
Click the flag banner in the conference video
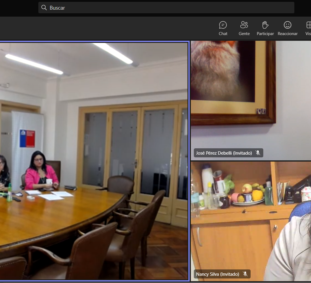pos(27,139)
